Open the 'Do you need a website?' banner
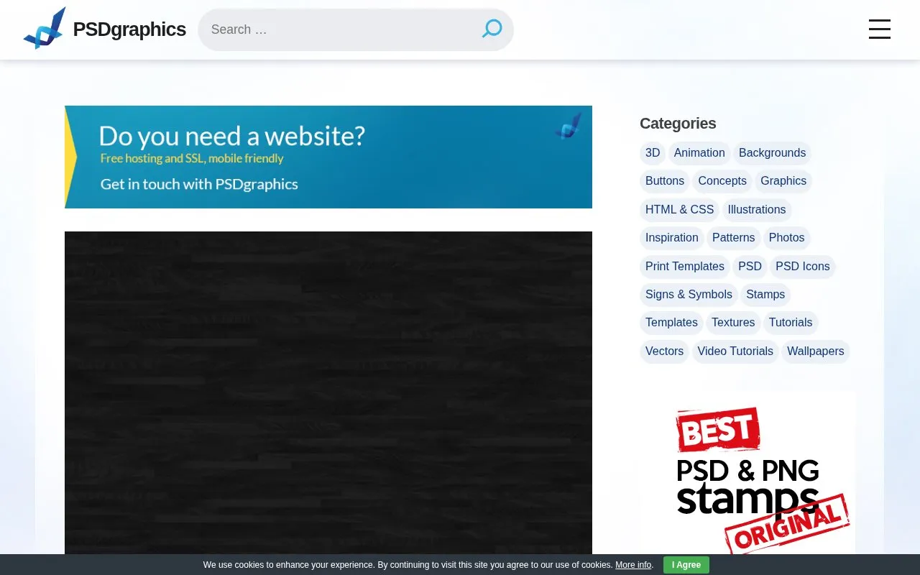 pos(328,157)
